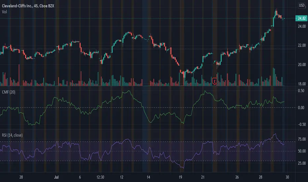
Task: Click the 6 date label on time axis
Action: coord(80,177)
